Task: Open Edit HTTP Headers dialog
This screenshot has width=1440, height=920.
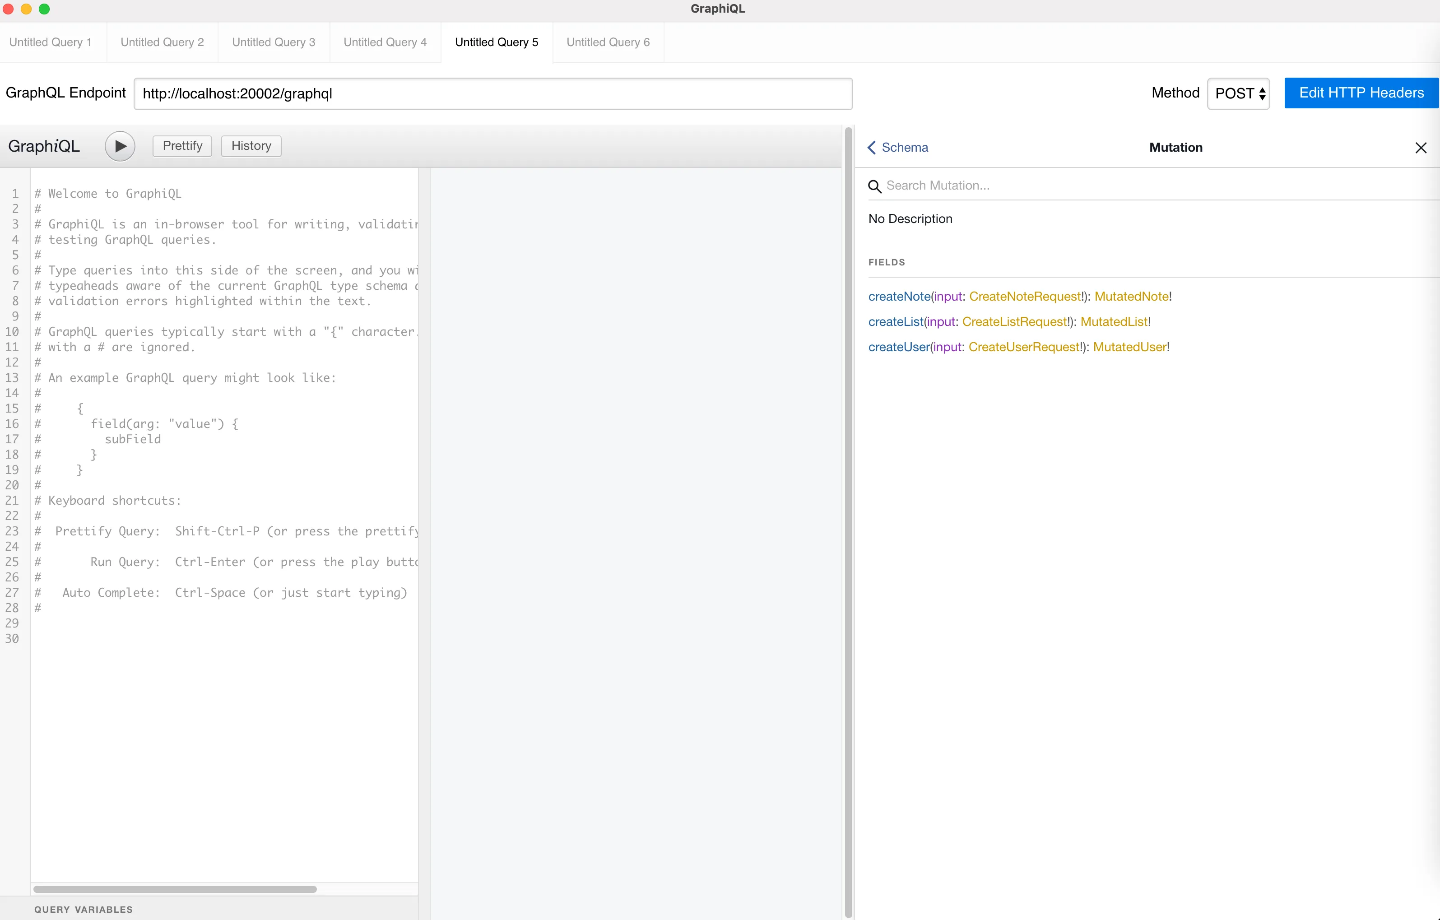Action: click(1361, 93)
